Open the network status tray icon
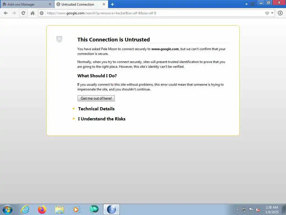The width and height of the screenshot is (286, 215). coord(244,210)
